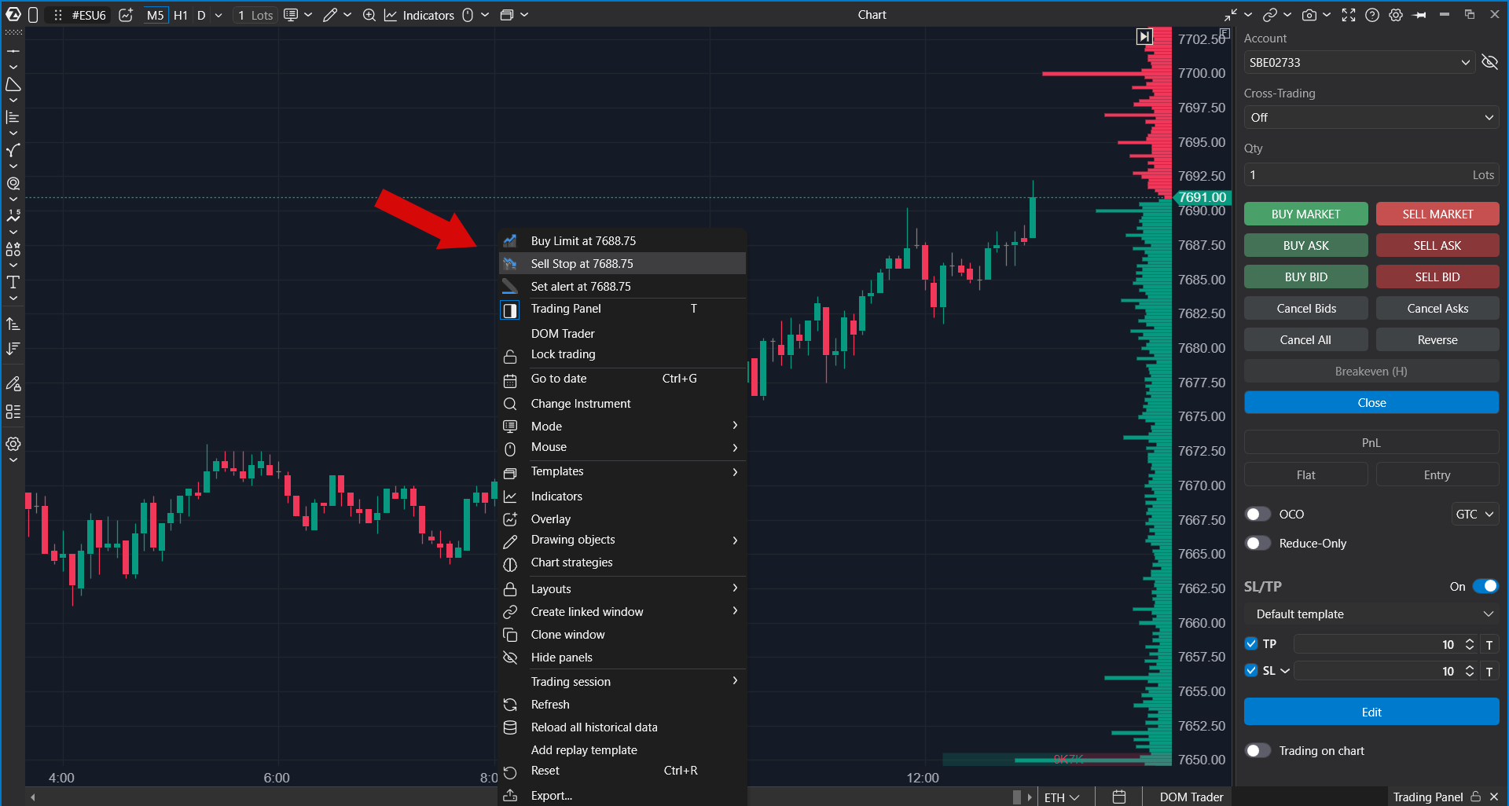Screen dimensions: 1509x806
Task: Click the link window chain icon
Action: 1269,15
